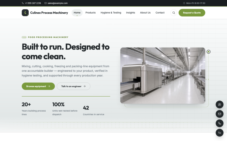Click the 42 countries statistic
The height and width of the screenshot is (141, 227).
pos(86,108)
